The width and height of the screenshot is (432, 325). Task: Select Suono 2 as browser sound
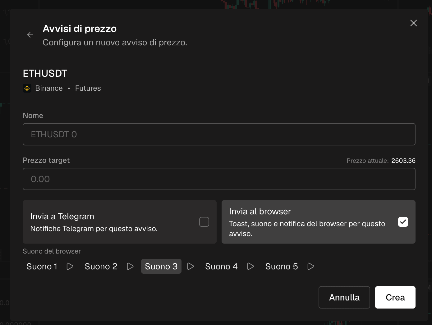point(101,266)
